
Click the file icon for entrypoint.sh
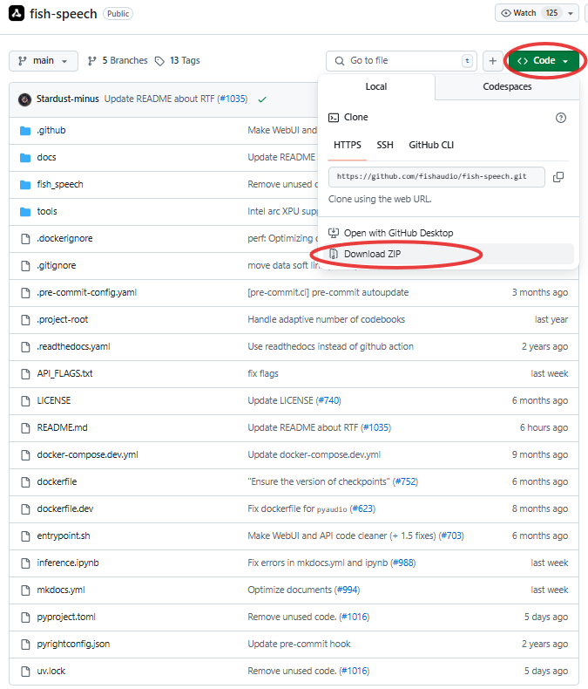click(25, 536)
